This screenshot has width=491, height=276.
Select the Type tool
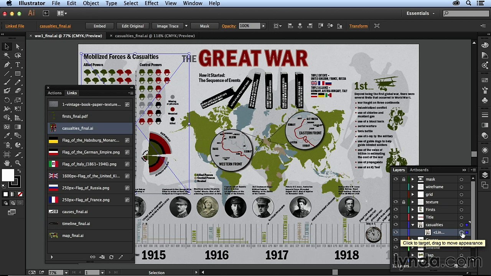(18, 64)
